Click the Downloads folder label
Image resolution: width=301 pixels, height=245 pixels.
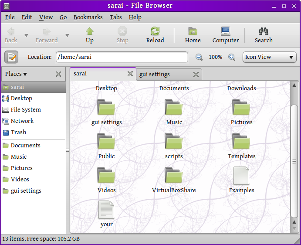tap(241, 88)
